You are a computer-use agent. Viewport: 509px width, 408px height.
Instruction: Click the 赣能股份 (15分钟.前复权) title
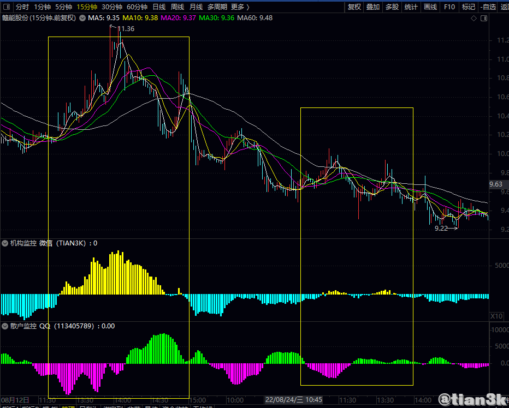(39, 18)
